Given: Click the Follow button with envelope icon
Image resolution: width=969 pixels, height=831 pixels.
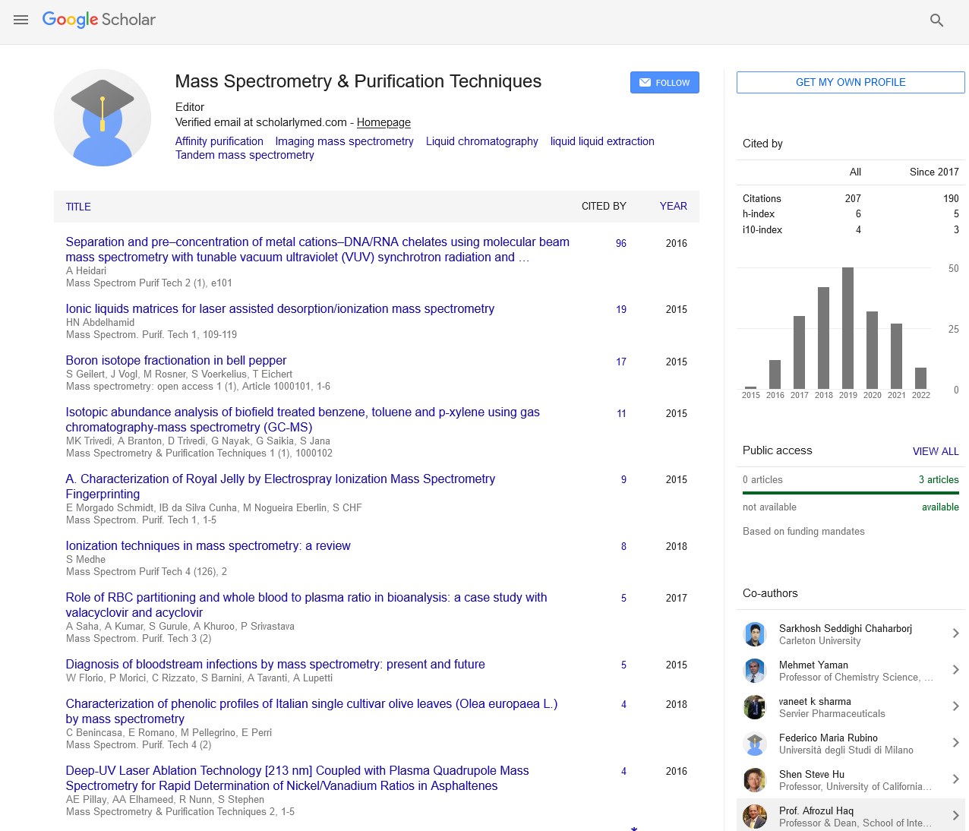Looking at the screenshot, I should coord(664,83).
